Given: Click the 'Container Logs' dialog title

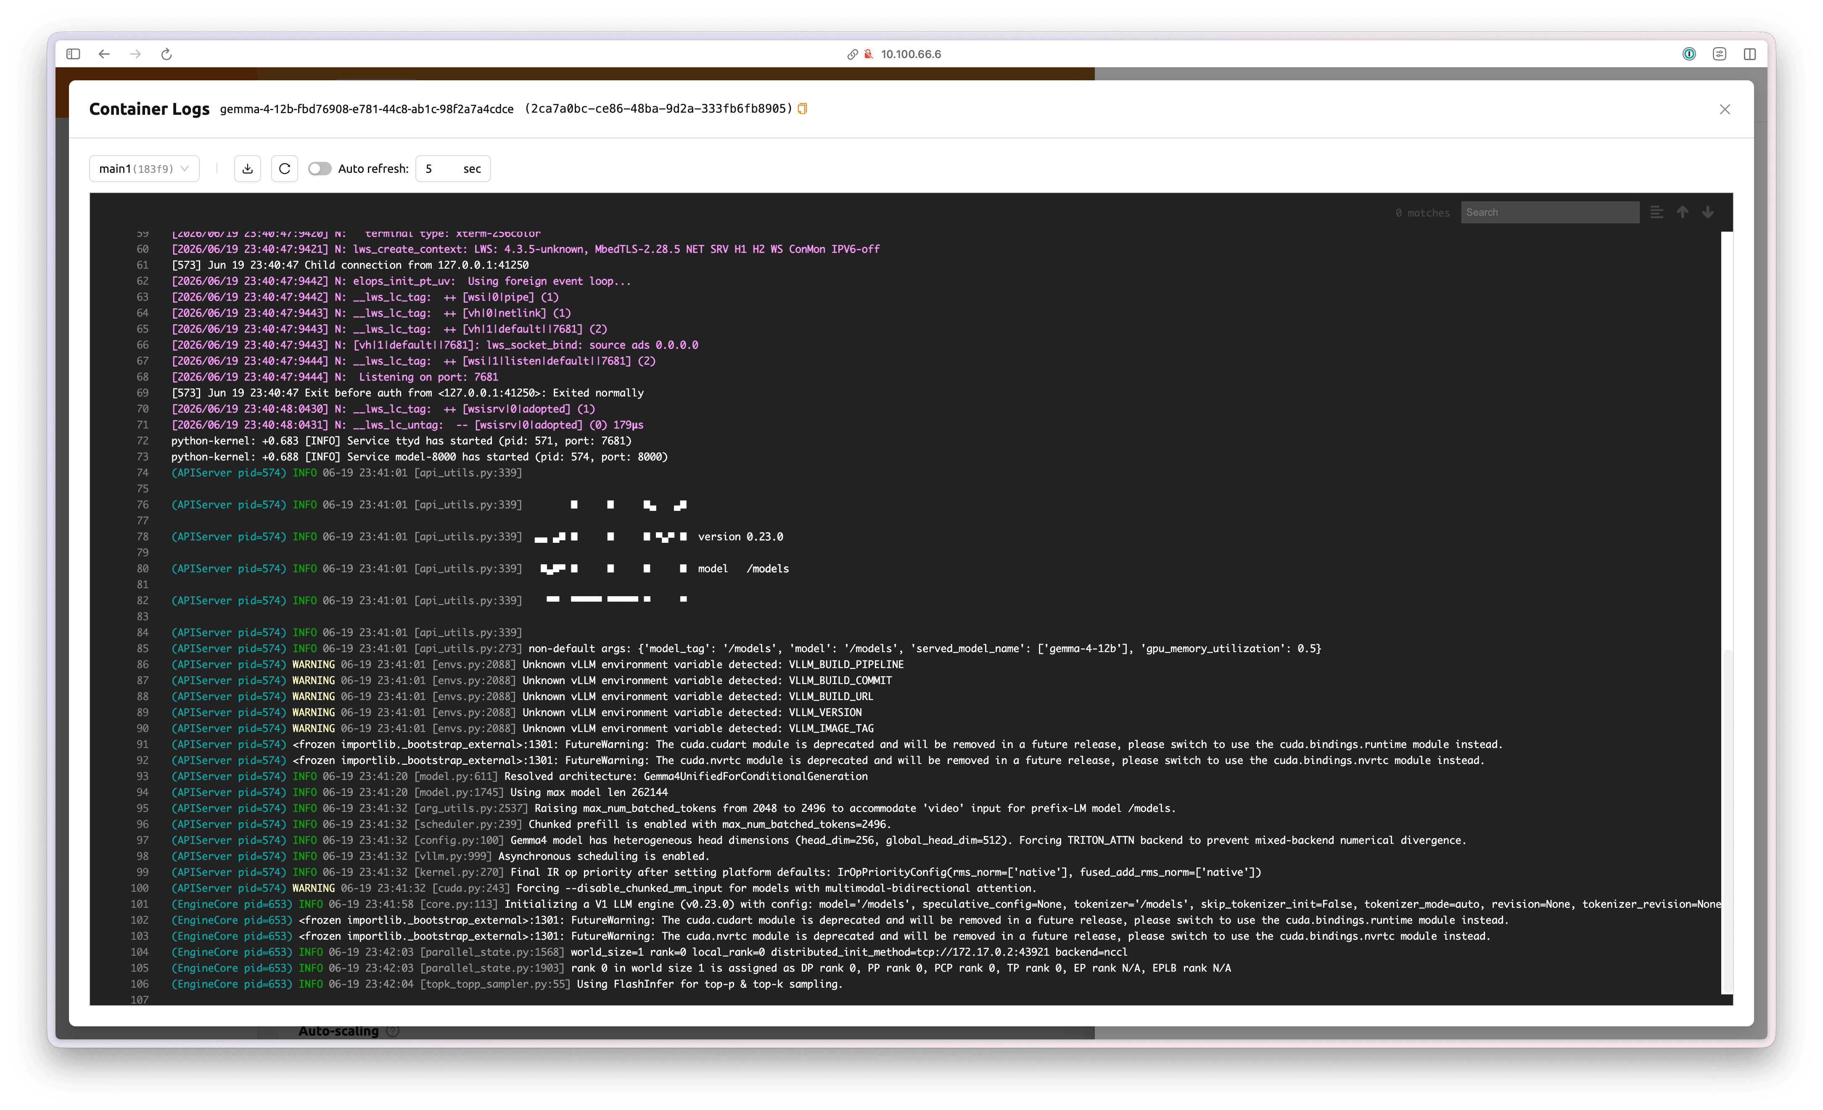Looking at the screenshot, I should click(x=149, y=109).
